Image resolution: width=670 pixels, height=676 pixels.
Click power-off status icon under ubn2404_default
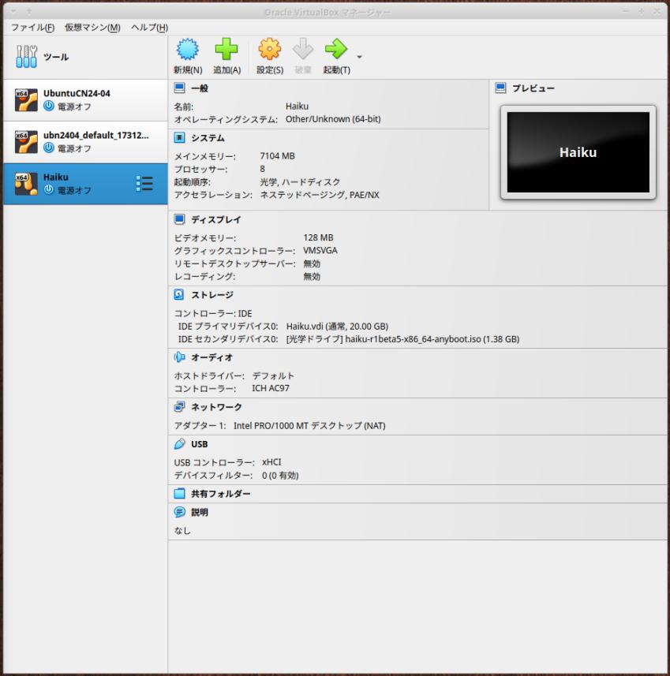pos(49,148)
